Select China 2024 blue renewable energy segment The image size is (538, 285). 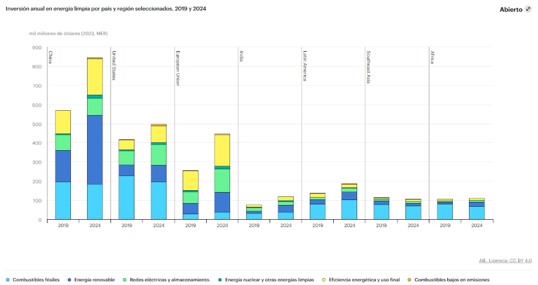[94, 150]
